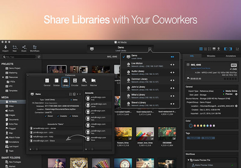The width and height of the screenshot is (241, 168).
Task: Click the Vacation tag
Action: click(x=194, y=138)
